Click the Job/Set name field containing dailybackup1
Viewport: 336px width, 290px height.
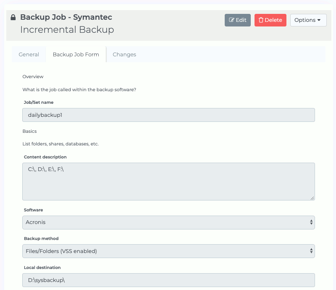(x=168, y=115)
